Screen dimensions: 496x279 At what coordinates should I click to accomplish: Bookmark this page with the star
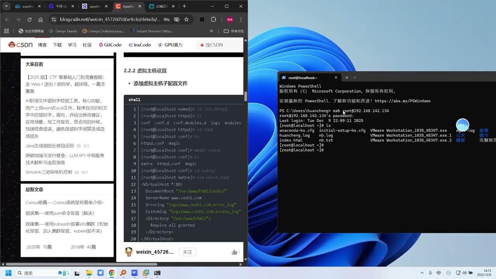point(186,19)
